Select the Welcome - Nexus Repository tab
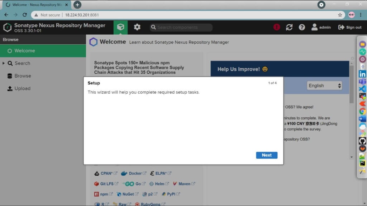 (36, 5)
